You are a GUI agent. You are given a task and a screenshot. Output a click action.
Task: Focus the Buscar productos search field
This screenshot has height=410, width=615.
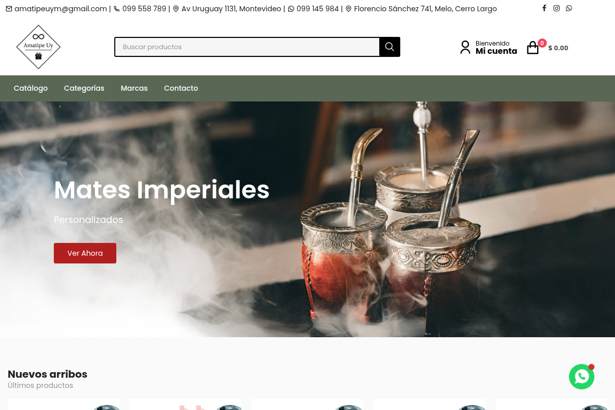tap(247, 47)
